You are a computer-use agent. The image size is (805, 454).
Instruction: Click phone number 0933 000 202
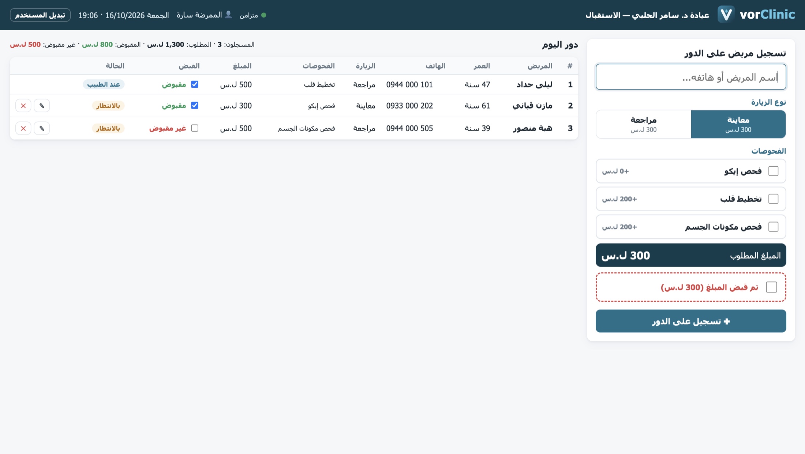coord(409,106)
